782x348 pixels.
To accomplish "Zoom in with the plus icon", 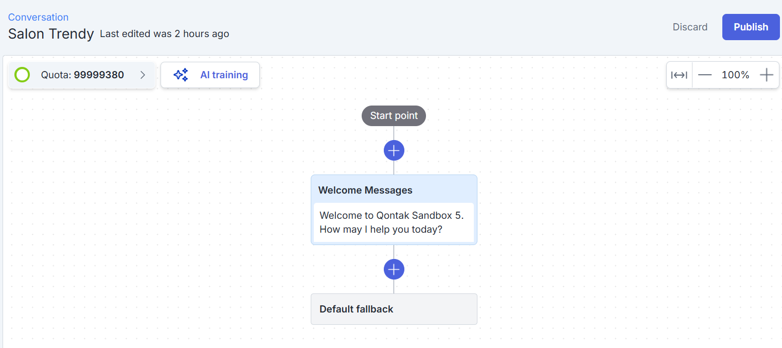I will pyautogui.click(x=767, y=75).
